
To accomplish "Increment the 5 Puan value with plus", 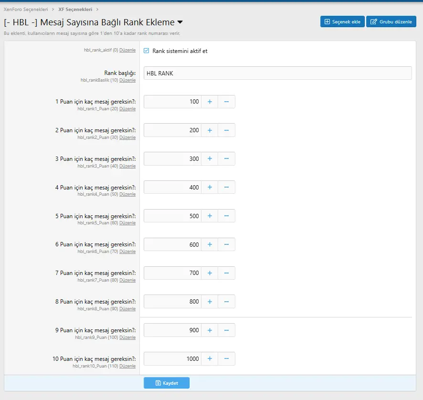I will coord(210,216).
